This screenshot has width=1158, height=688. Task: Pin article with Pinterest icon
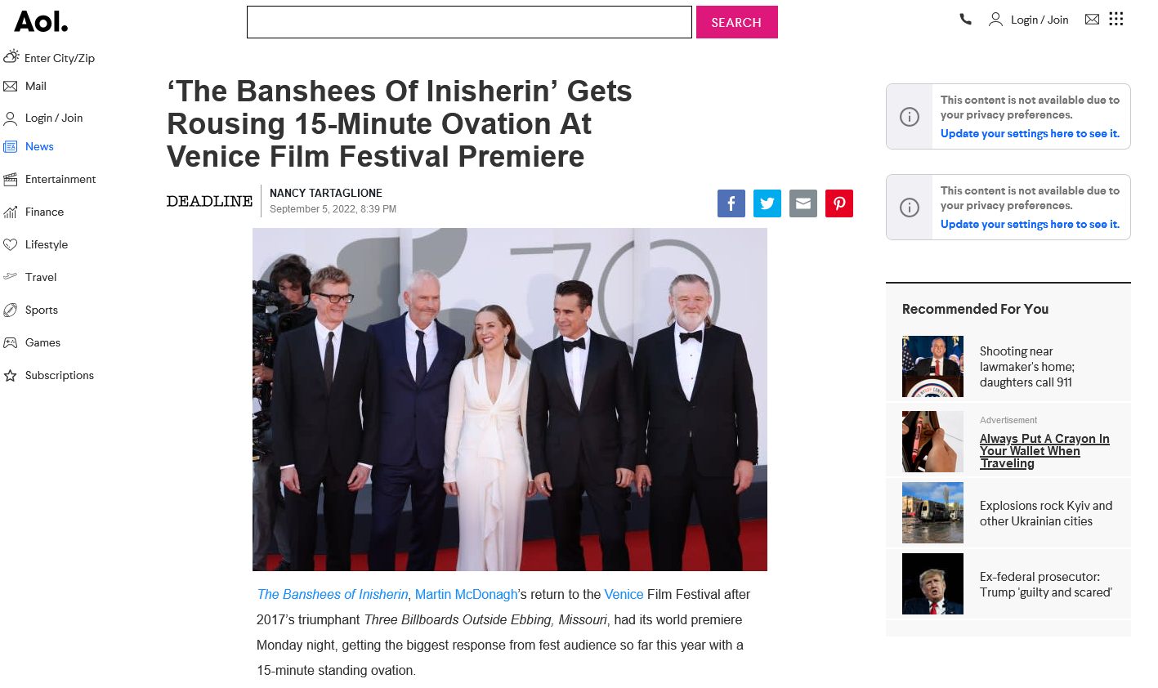pyautogui.click(x=838, y=203)
